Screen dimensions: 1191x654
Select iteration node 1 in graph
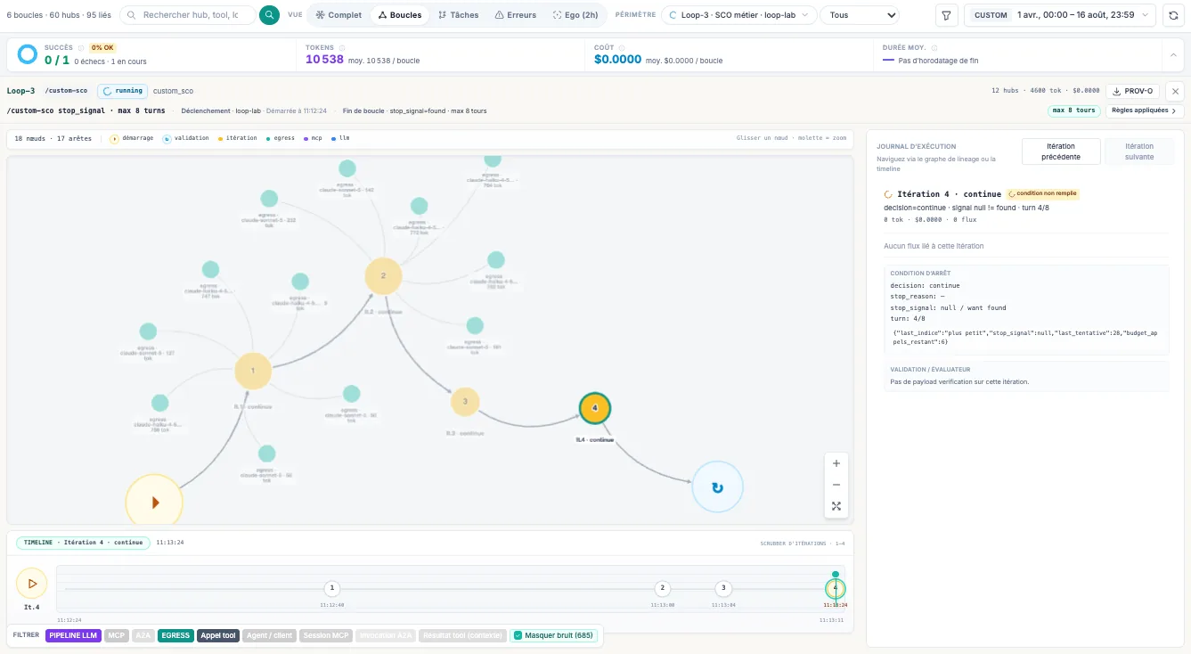click(x=253, y=371)
